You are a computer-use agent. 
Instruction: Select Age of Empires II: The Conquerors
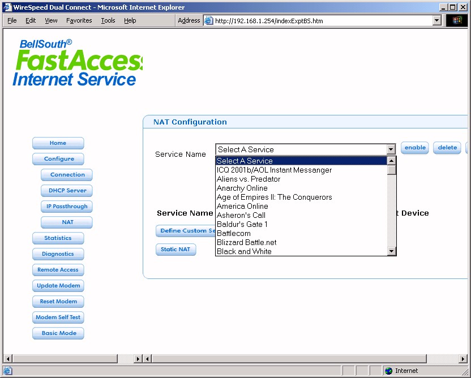tap(301, 197)
